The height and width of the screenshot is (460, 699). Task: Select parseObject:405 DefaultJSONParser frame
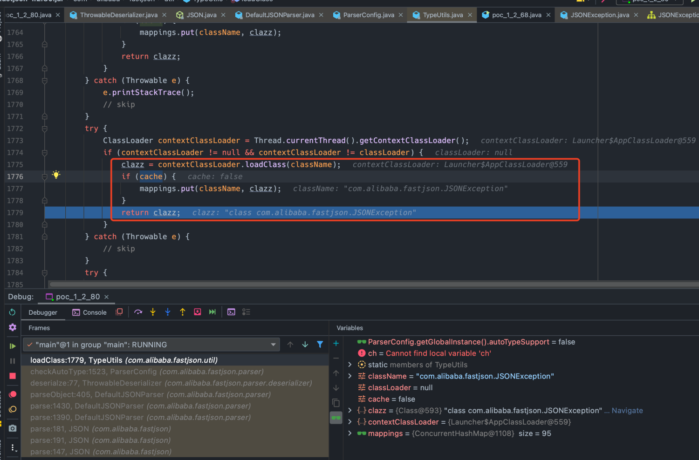click(175, 394)
